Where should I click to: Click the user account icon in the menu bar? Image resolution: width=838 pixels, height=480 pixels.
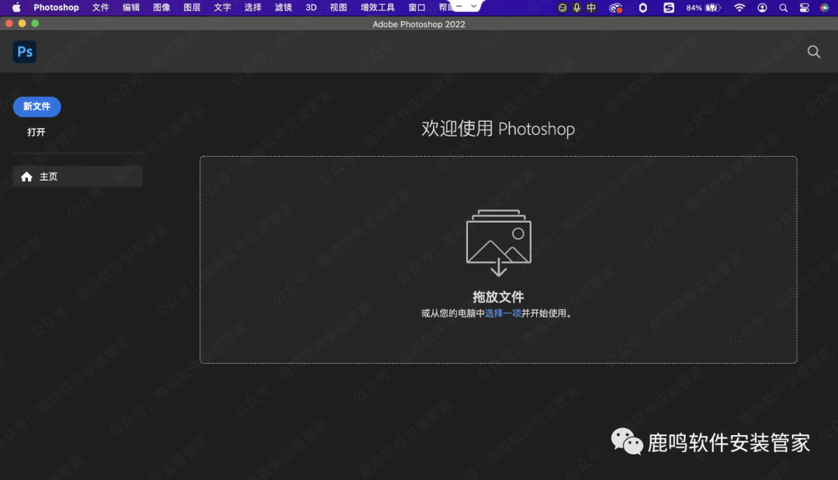(763, 8)
